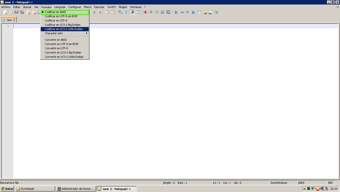Screen dimensions: 340x192
Task: Open the Buscar menu
Action: (x=27, y=7)
